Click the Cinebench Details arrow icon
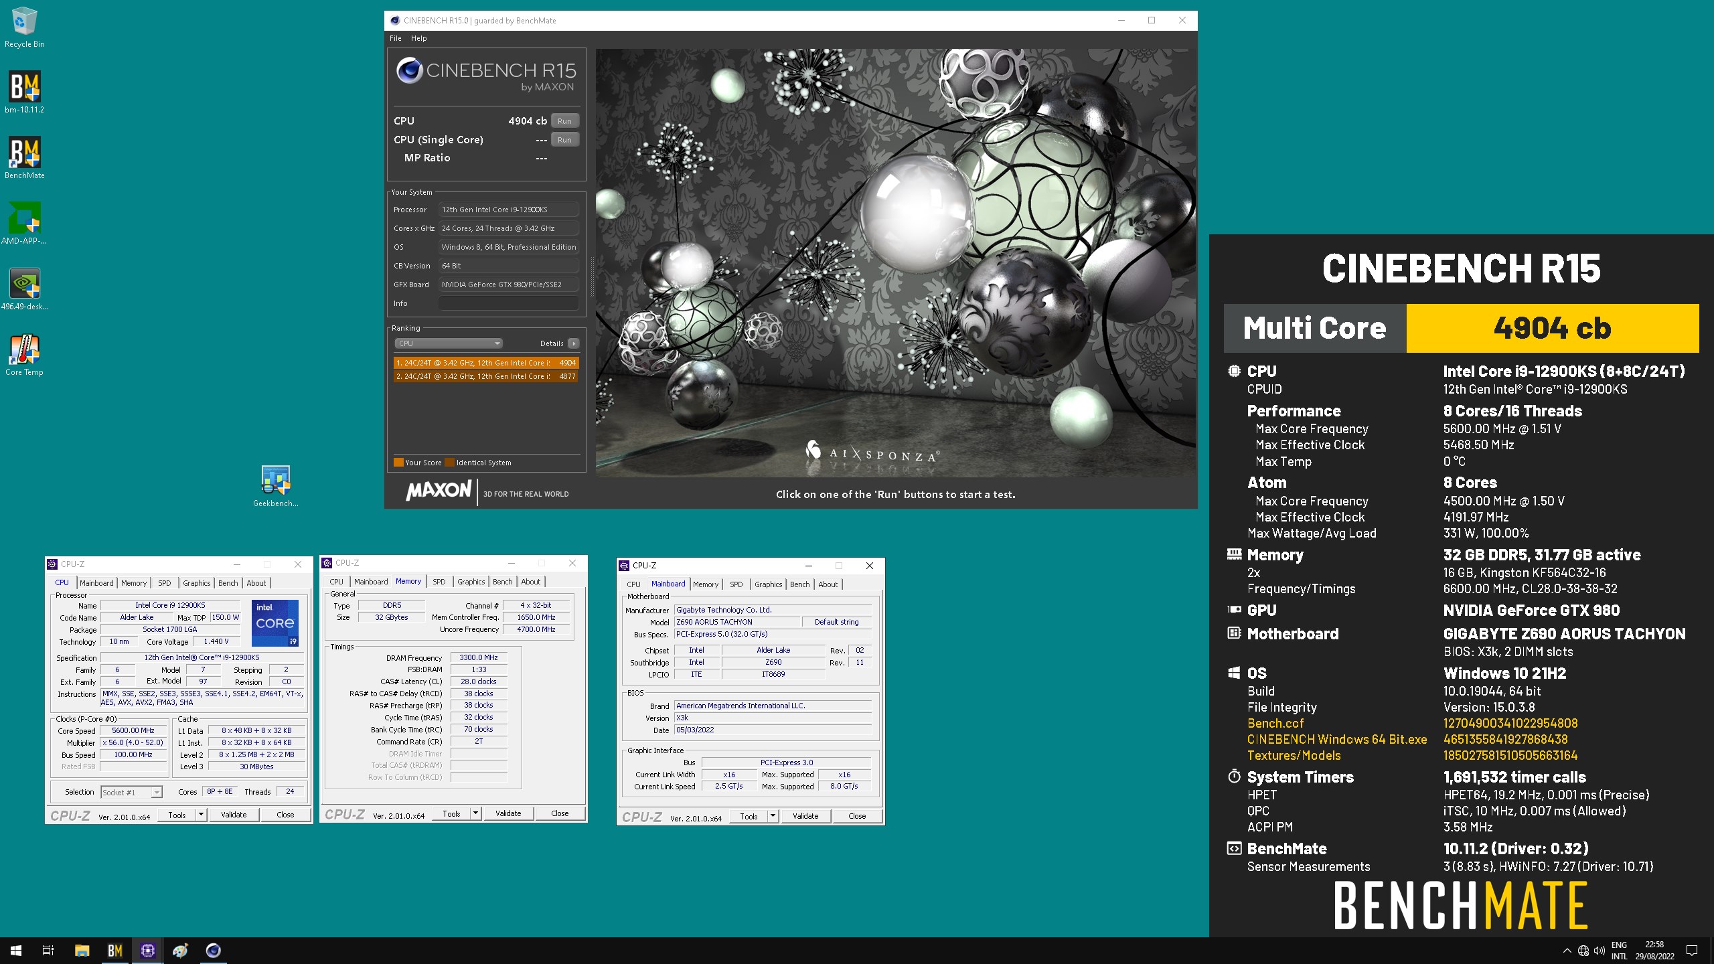 (x=574, y=343)
